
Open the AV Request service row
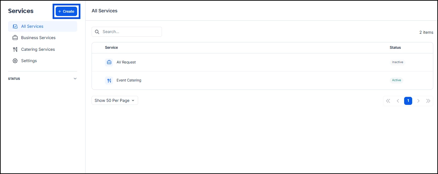click(262, 62)
